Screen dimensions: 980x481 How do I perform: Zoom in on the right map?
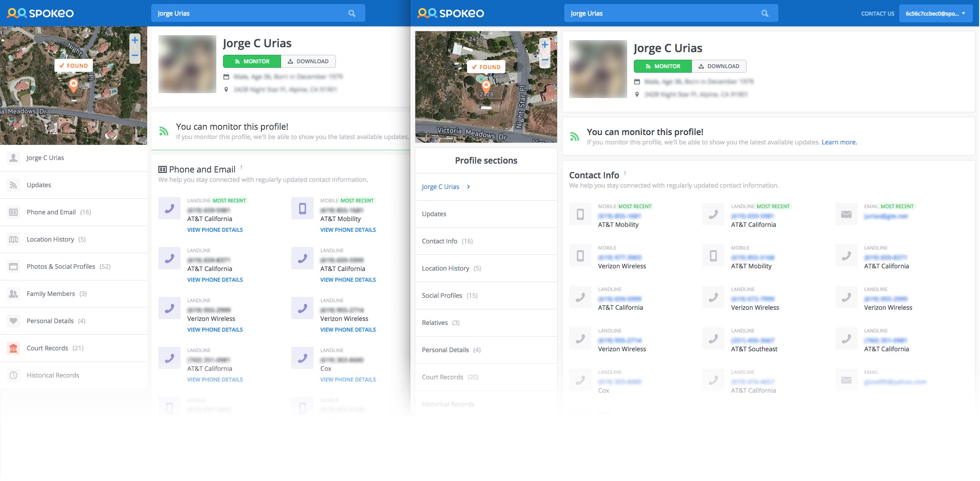pos(545,45)
